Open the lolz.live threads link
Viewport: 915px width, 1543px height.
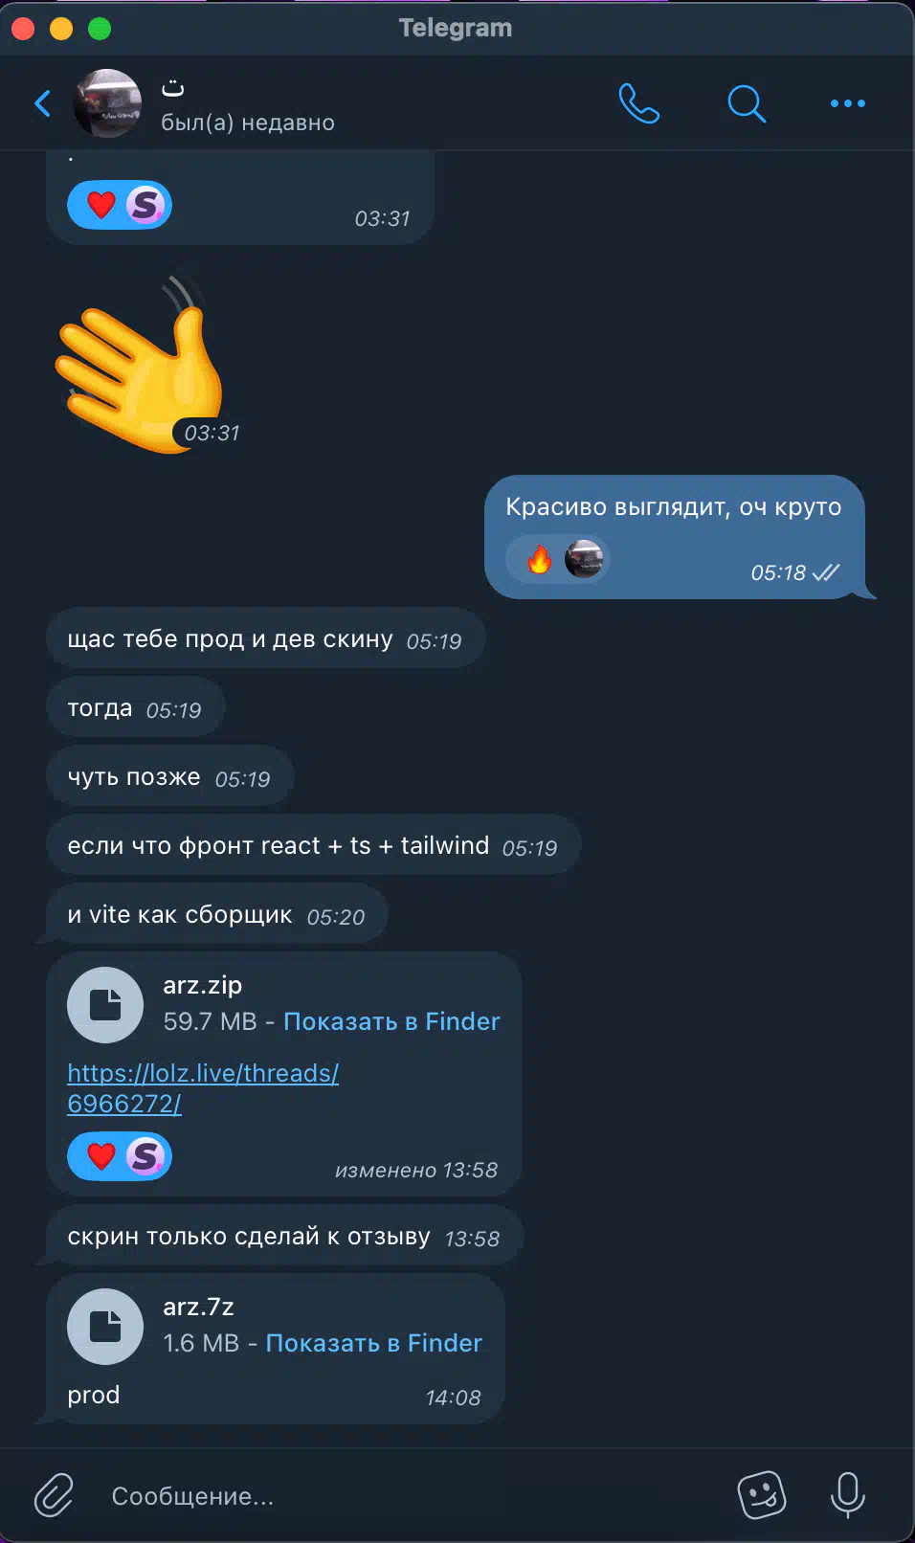coord(203,1088)
